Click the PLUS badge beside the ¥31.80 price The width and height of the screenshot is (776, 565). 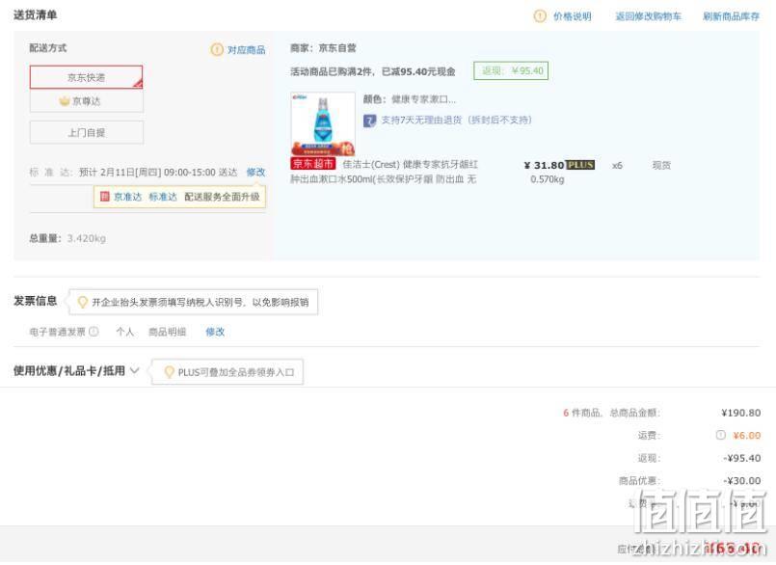[x=580, y=165]
